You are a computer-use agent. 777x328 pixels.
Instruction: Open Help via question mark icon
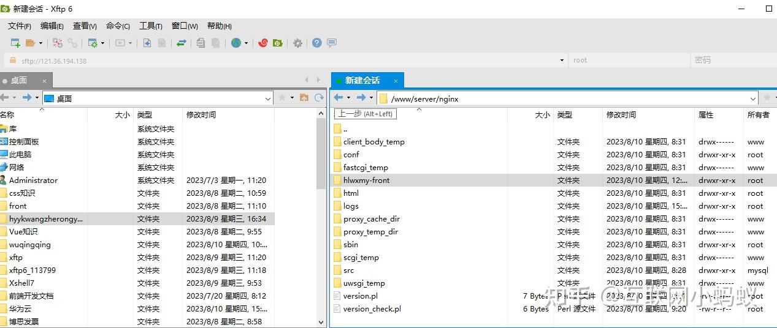pyautogui.click(x=317, y=43)
